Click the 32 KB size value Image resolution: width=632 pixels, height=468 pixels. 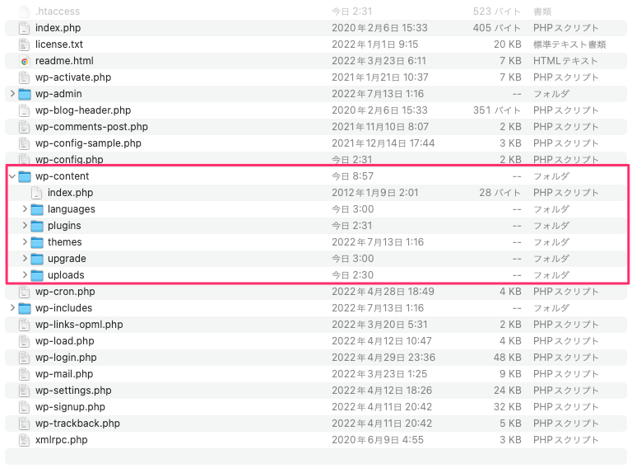[x=508, y=407]
